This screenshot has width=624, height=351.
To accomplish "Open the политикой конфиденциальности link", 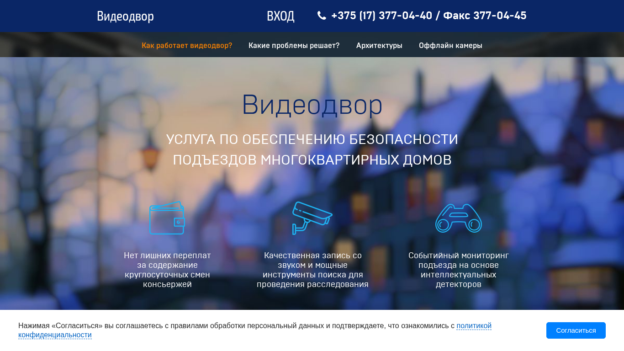I will (474, 326).
